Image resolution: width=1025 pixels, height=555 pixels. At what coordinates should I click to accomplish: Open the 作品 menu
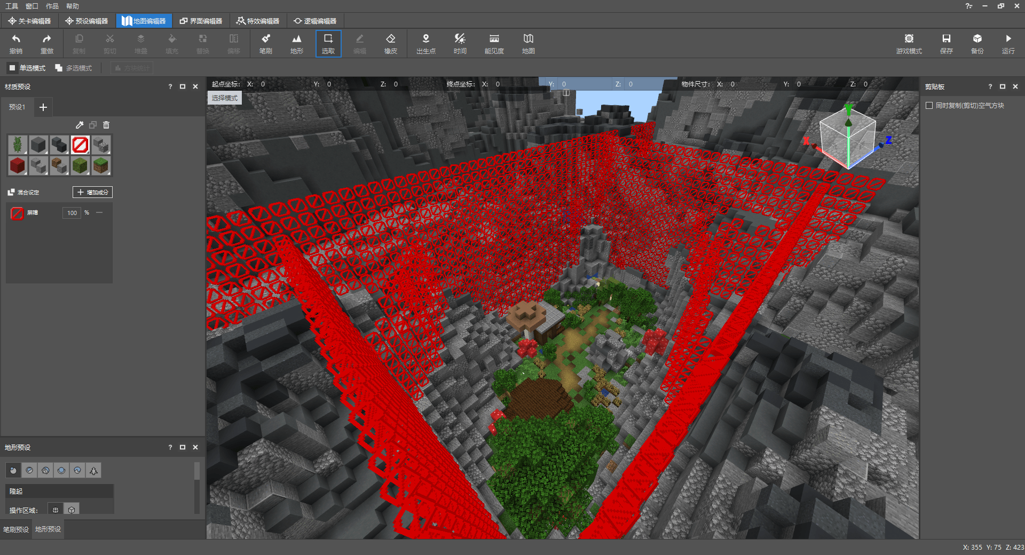coord(52,6)
